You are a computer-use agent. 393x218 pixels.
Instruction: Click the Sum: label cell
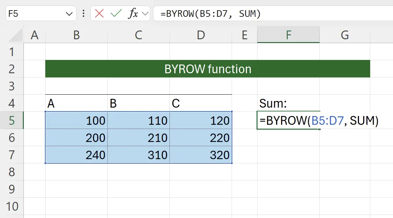click(288, 103)
